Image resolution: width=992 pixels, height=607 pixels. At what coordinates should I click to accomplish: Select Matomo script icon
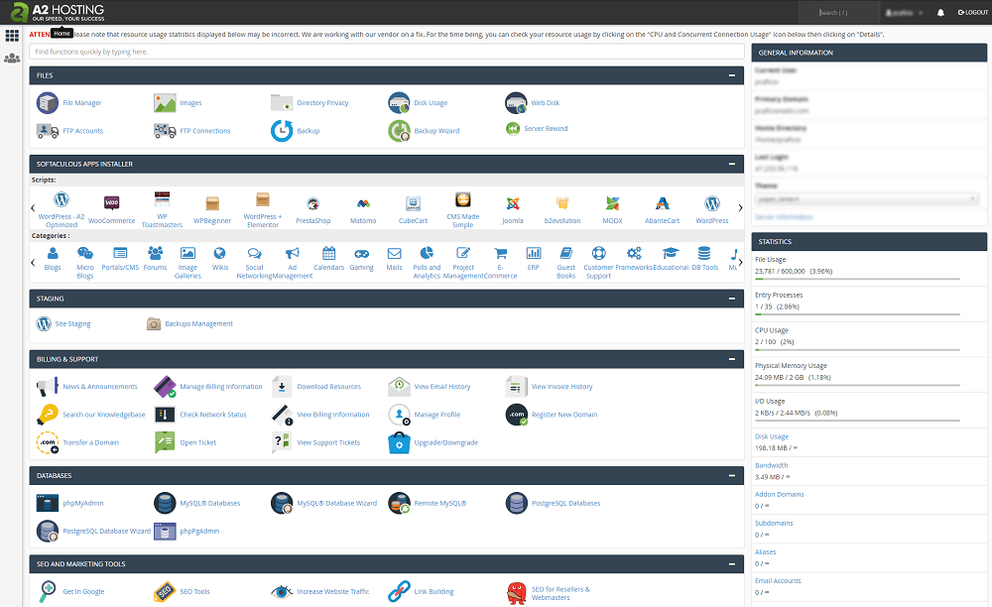pos(363,203)
